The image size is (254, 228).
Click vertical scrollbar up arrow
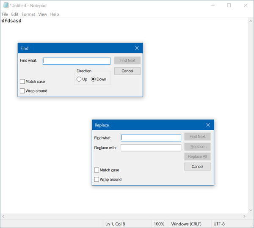250,21
